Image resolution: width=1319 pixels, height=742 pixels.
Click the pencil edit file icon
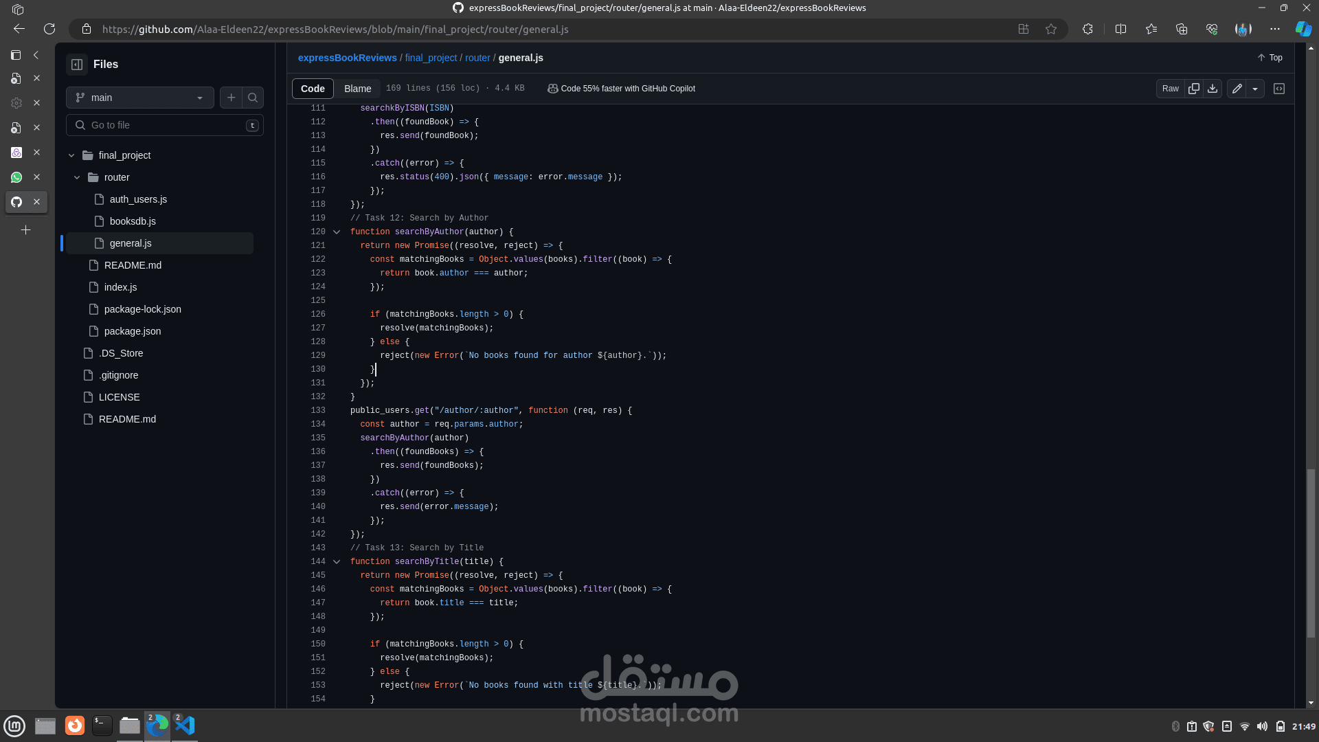point(1237,89)
